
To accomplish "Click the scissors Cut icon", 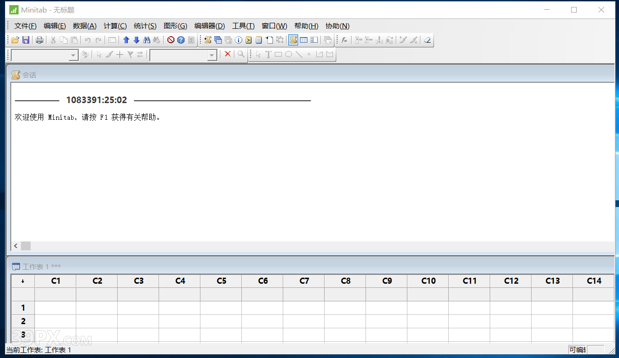I will (x=53, y=40).
